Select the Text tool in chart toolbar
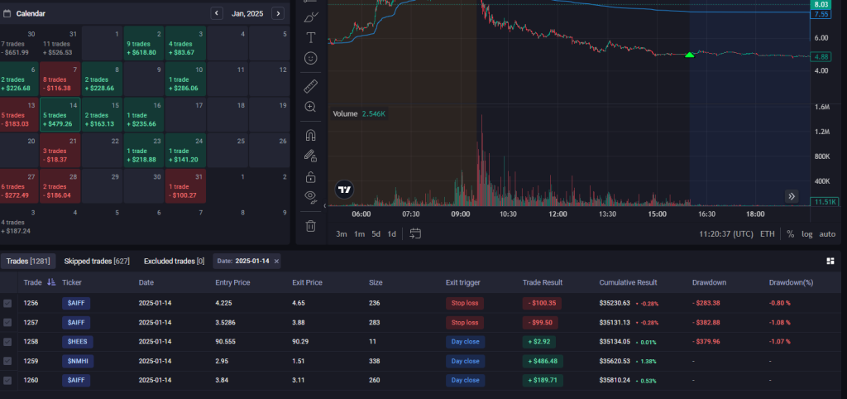 [x=311, y=37]
